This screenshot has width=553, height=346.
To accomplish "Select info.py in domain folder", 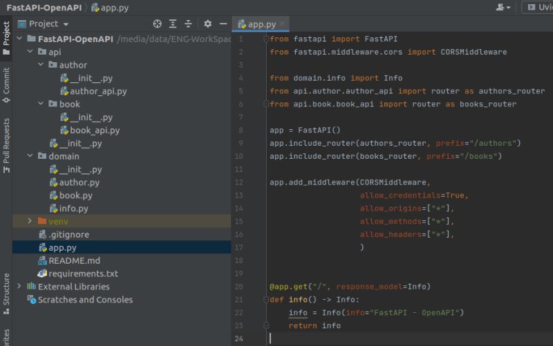I will pyautogui.click(x=68, y=209).
